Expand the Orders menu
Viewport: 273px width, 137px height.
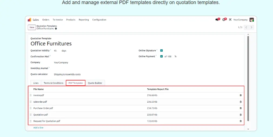(46, 20)
